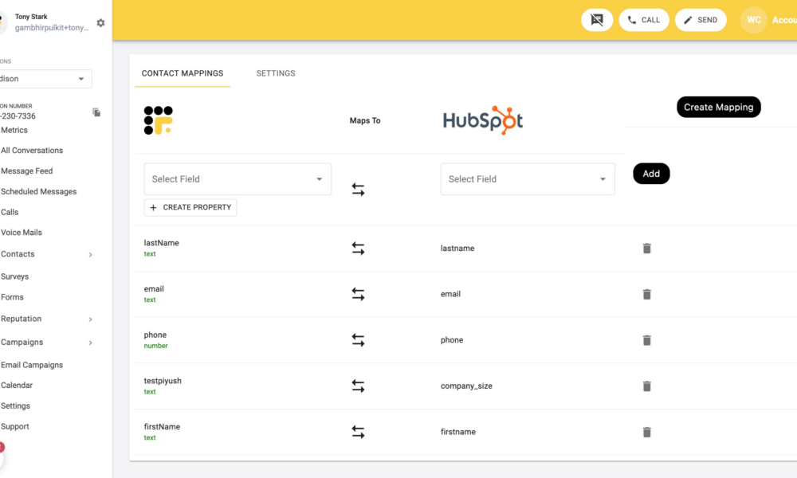Click the company_size HubSpot field text
This screenshot has height=478, width=797.
coord(466,386)
